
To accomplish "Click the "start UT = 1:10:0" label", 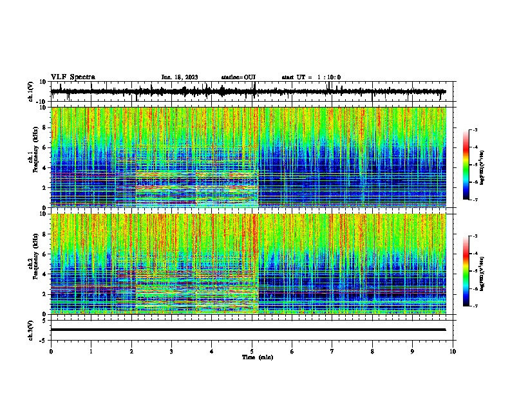I will click(x=311, y=77).
